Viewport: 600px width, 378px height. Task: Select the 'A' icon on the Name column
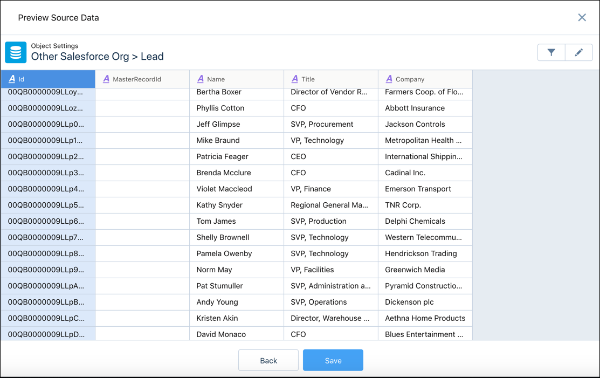click(199, 79)
